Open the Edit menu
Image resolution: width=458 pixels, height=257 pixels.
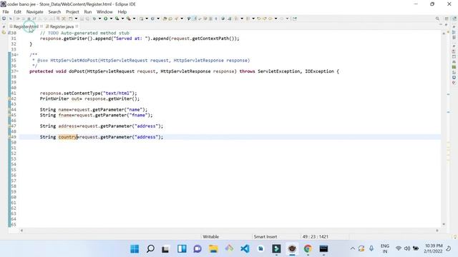(x=17, y=11)
